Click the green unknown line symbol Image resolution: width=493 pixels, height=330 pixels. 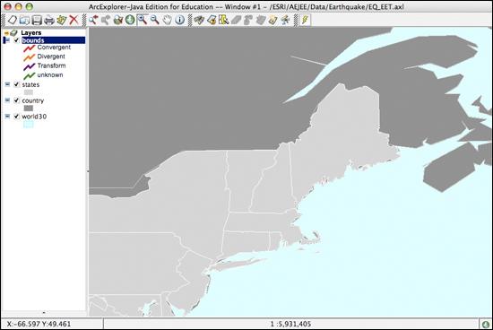pyautogui.click(x=30, y=76)
